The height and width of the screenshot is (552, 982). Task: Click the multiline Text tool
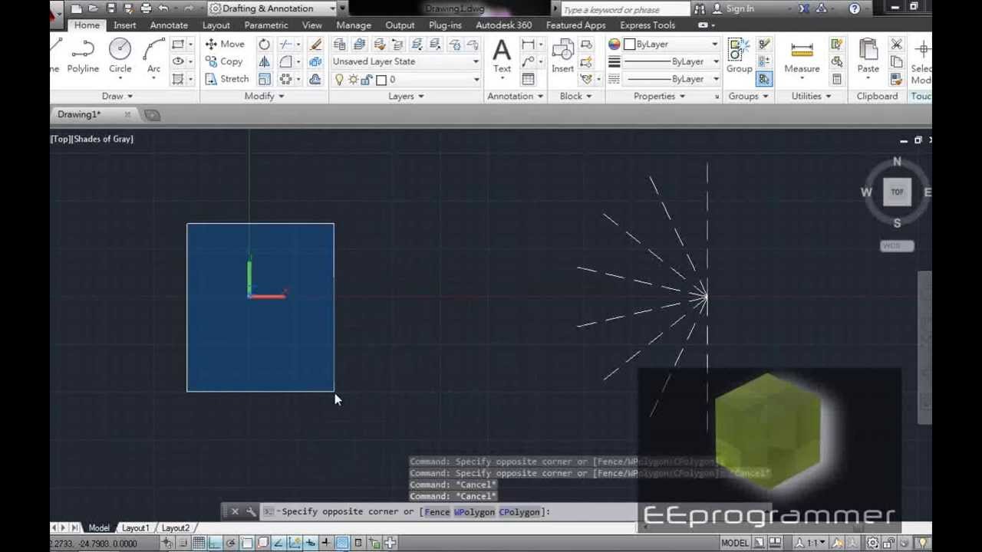(x=502, y=57)
